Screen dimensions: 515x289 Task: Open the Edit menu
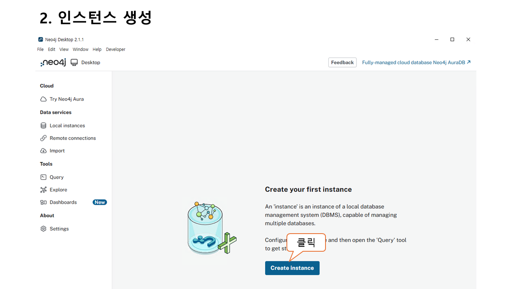(51, 49)
